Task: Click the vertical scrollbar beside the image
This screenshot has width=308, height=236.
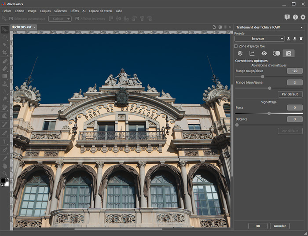Action: [232, 130]
